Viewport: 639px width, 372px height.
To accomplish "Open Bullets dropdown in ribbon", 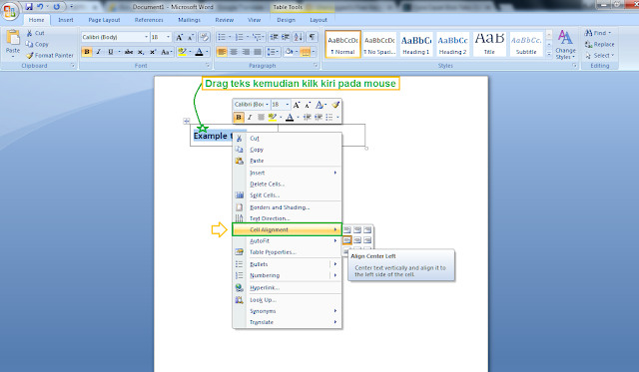I will [x=230, y=37].
